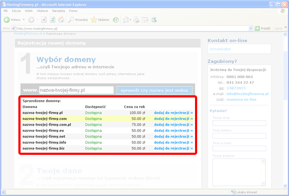Click HostingFirmowy.pl breadcrumb link
The image size is (289, 196).
pos(28,34)
